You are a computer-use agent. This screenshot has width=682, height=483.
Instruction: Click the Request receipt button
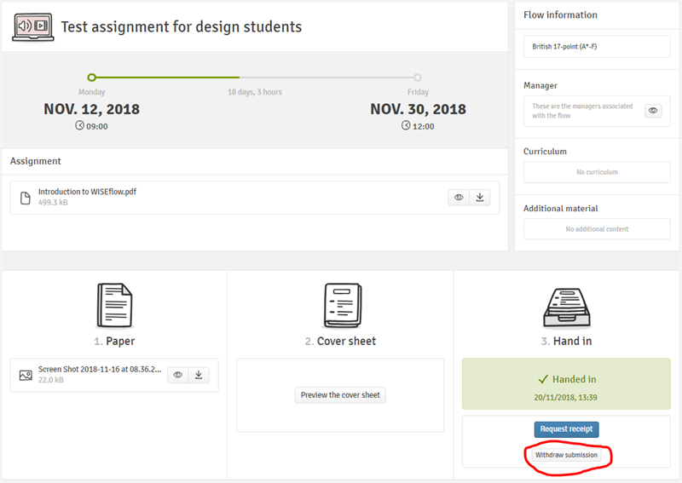tap(566, 429)
